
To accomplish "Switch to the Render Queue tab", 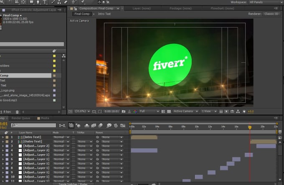I will pos(21,118).
